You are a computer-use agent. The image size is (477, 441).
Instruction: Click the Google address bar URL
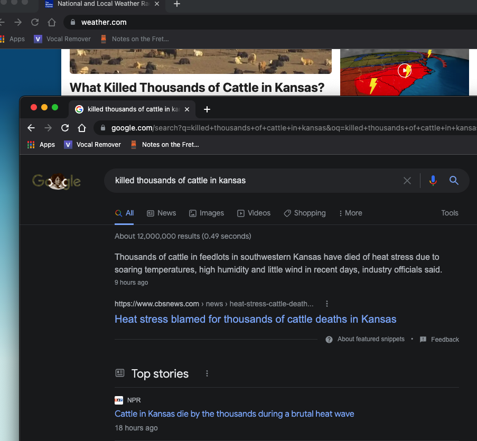tap(294, 128)
